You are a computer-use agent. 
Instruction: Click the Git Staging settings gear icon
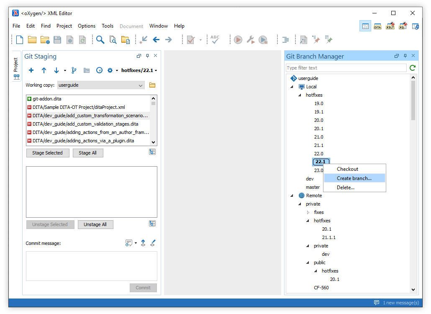(x=110, y=70)
